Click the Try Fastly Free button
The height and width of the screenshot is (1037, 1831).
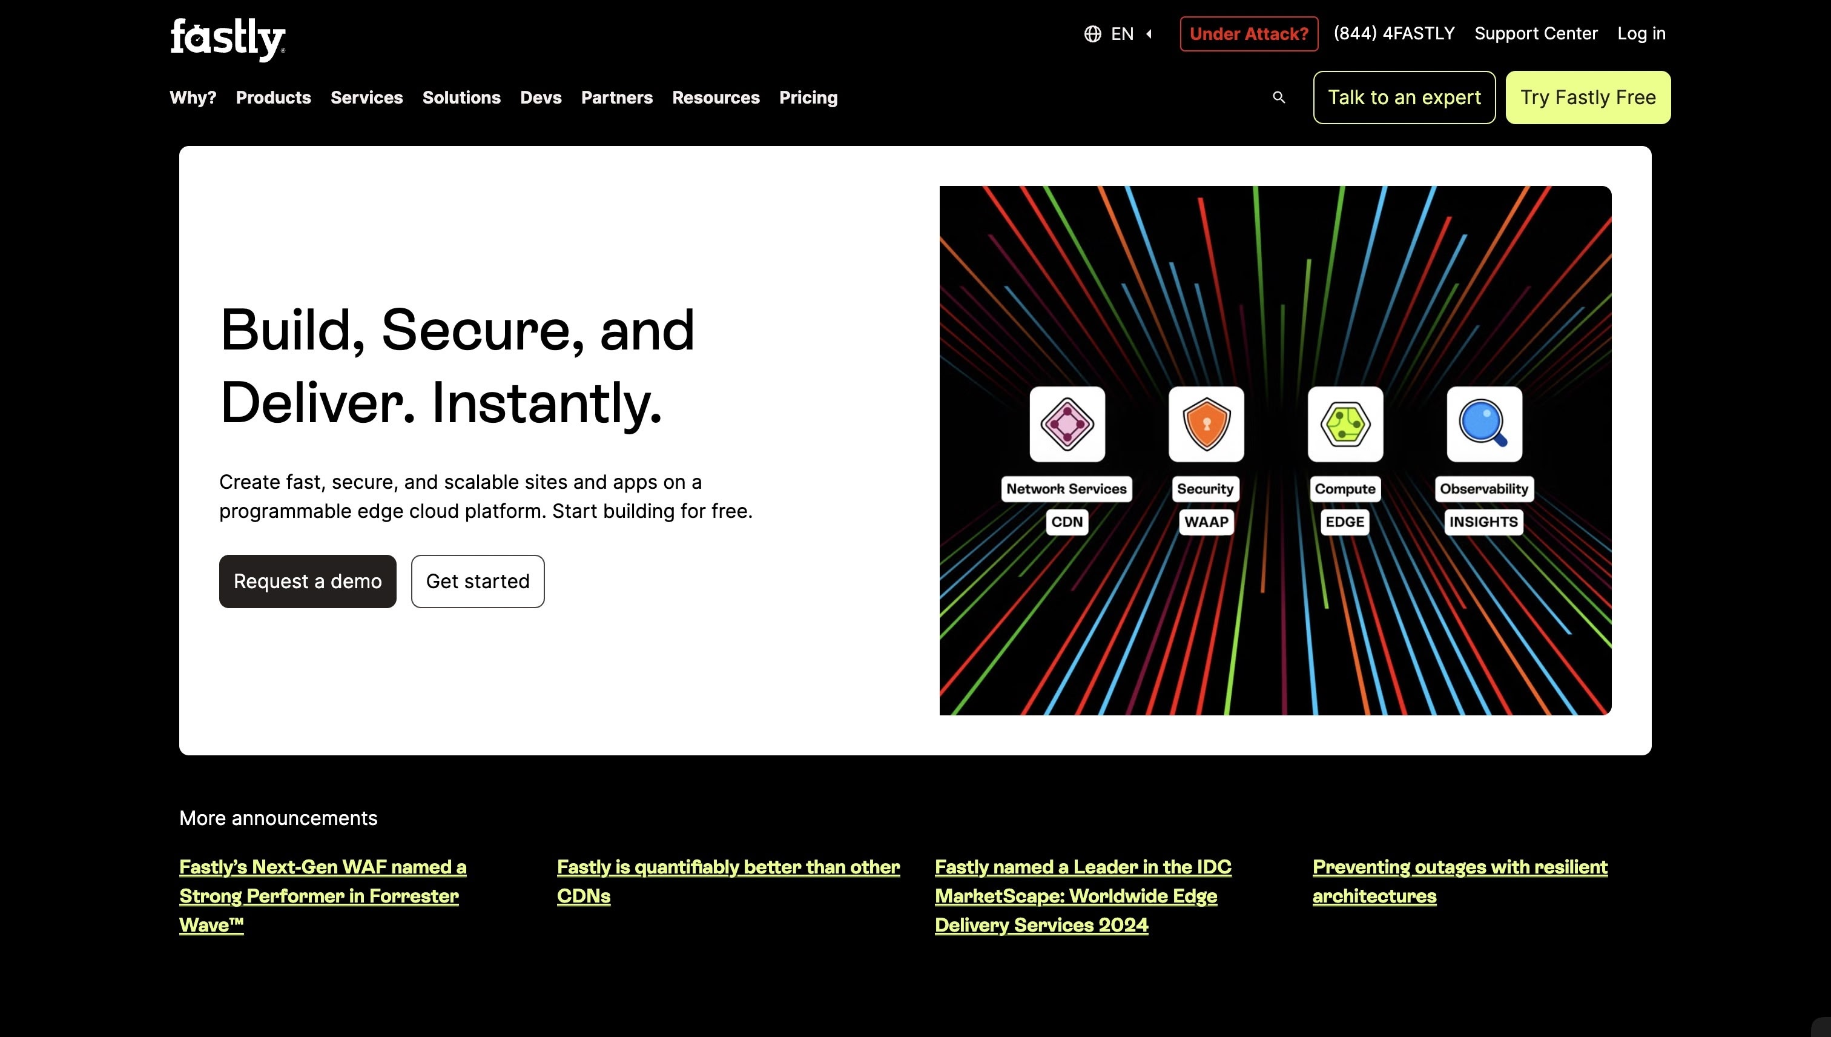pyautogui.click(x=1588, y=98)
